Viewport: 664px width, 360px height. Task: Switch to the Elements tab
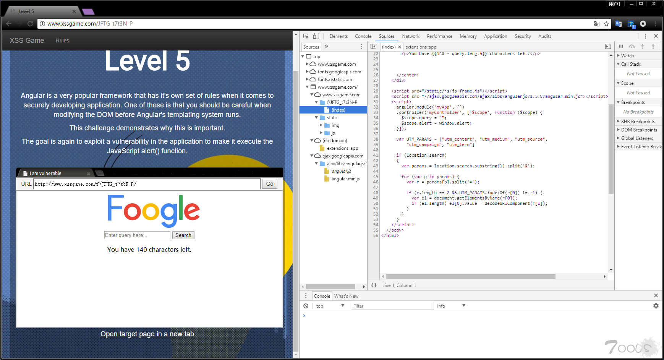tap(338, 36)
